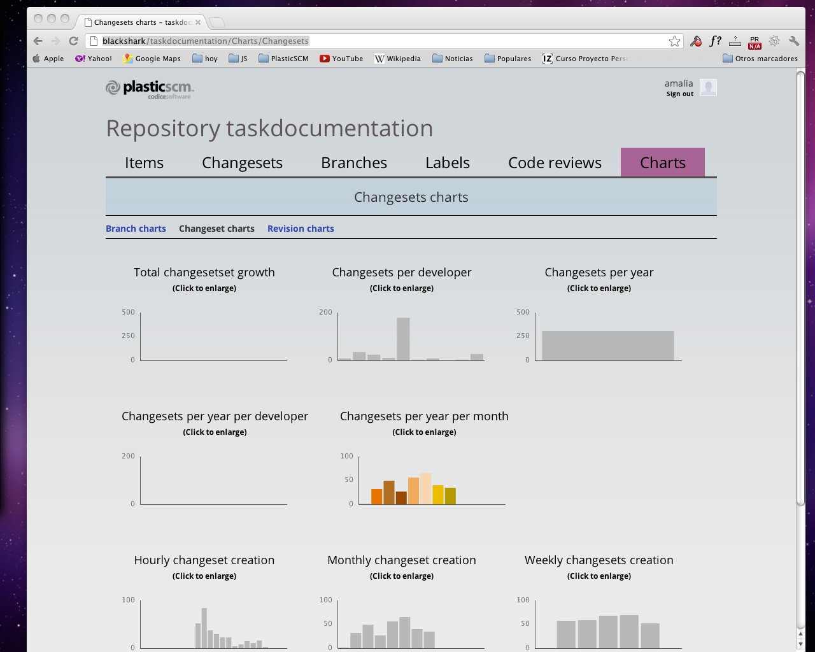The image size is (815, 652).
Task: Click amalia's profile avatar image
Action: click(708, 87)
